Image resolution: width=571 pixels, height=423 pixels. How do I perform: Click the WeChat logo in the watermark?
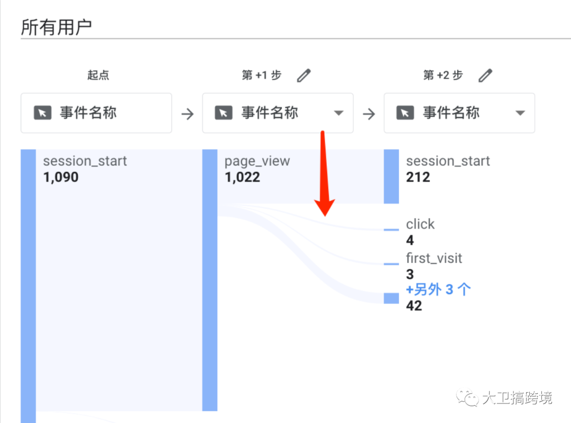[x=467, y=398]
